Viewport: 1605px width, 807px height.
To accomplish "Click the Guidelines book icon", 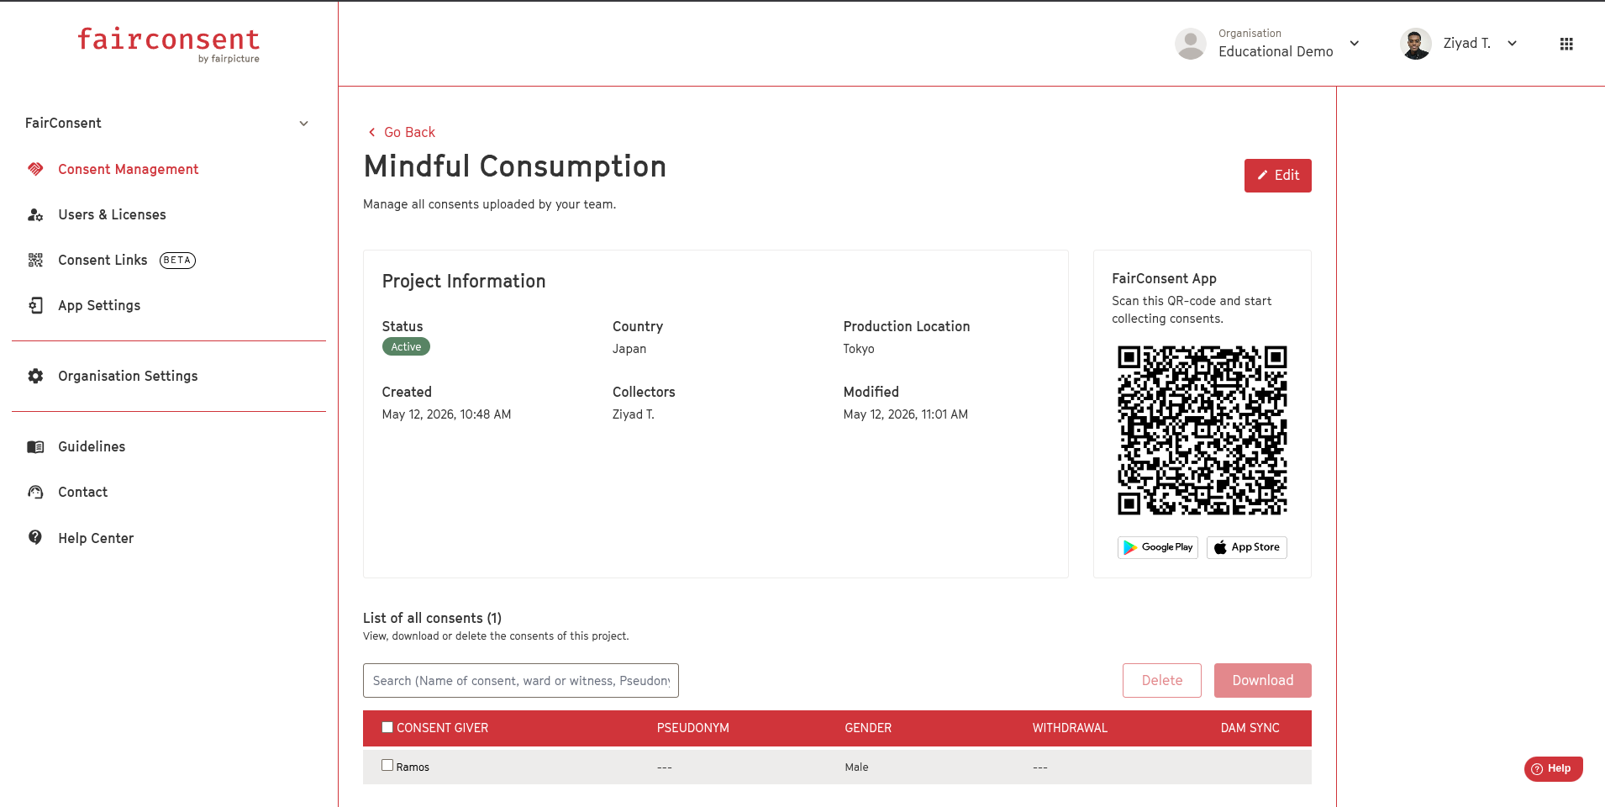I will click(x=35, y=446).
